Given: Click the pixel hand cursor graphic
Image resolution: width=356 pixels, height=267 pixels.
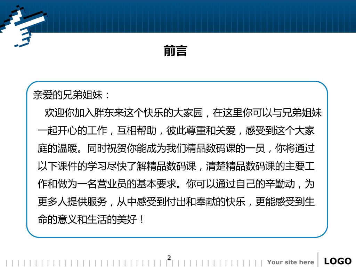Looking at the screenshot, I should click(x=23, y=26).
